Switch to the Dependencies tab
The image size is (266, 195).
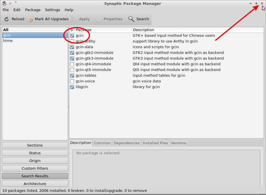126,143
